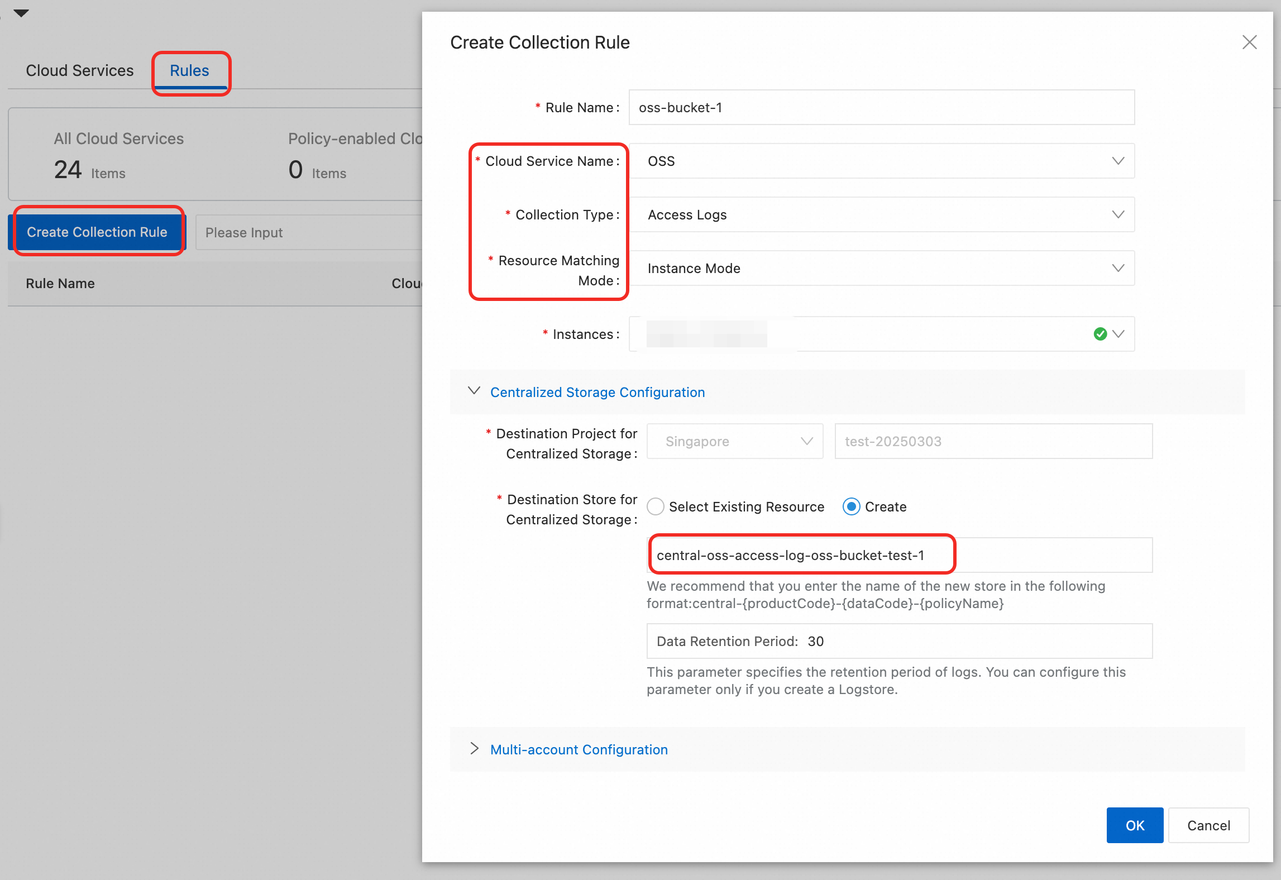Select the Create radio option
The width and height of the screenshot is (1281, 880).
point(851,506)
